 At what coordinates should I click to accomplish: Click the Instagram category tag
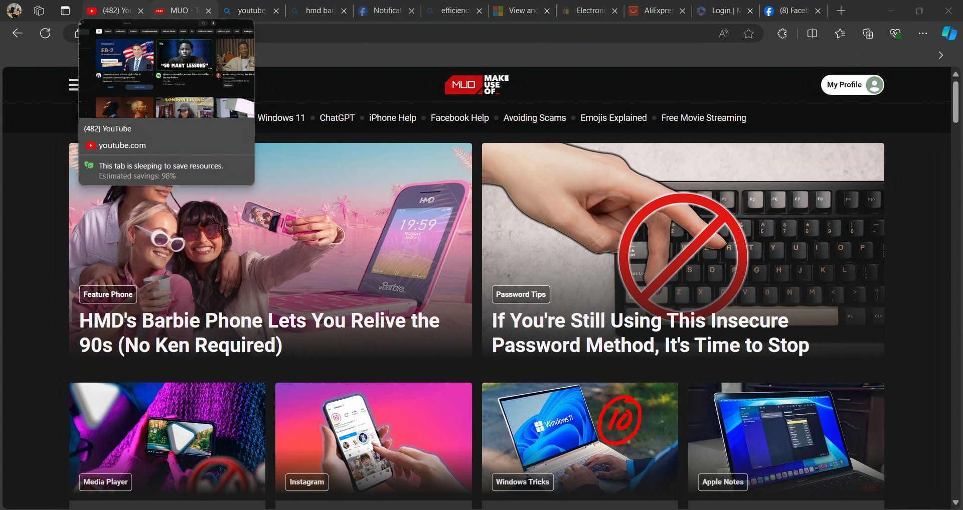coord(306,482)
